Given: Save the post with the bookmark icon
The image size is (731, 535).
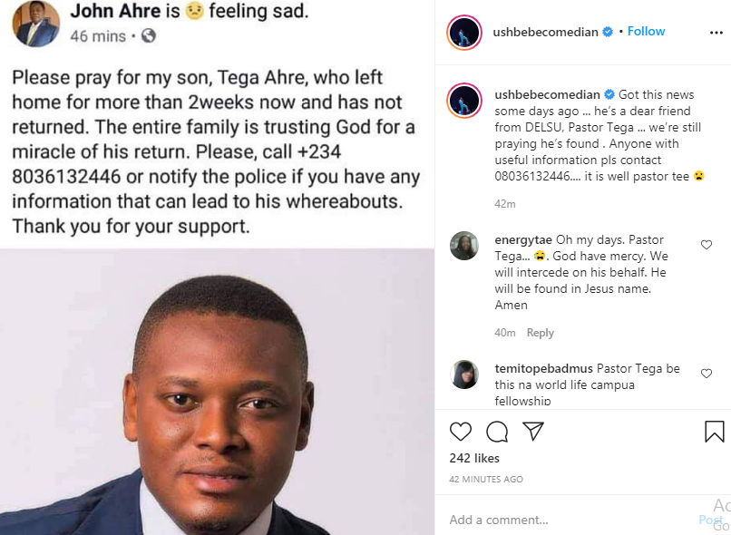Looking at the screenshot, I should click(715, 432).
